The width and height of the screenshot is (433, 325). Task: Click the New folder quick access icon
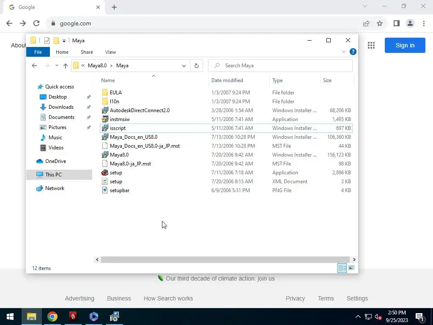56,41
